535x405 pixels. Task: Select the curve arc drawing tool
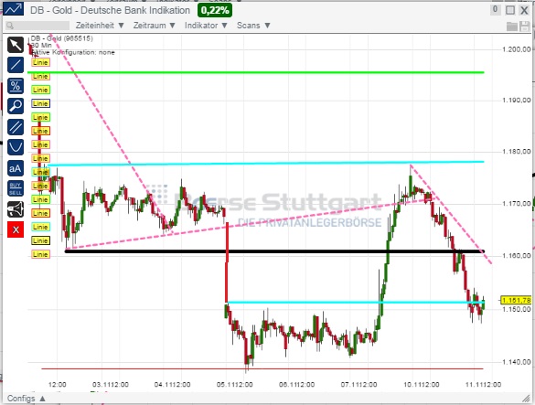click(16, 147)
